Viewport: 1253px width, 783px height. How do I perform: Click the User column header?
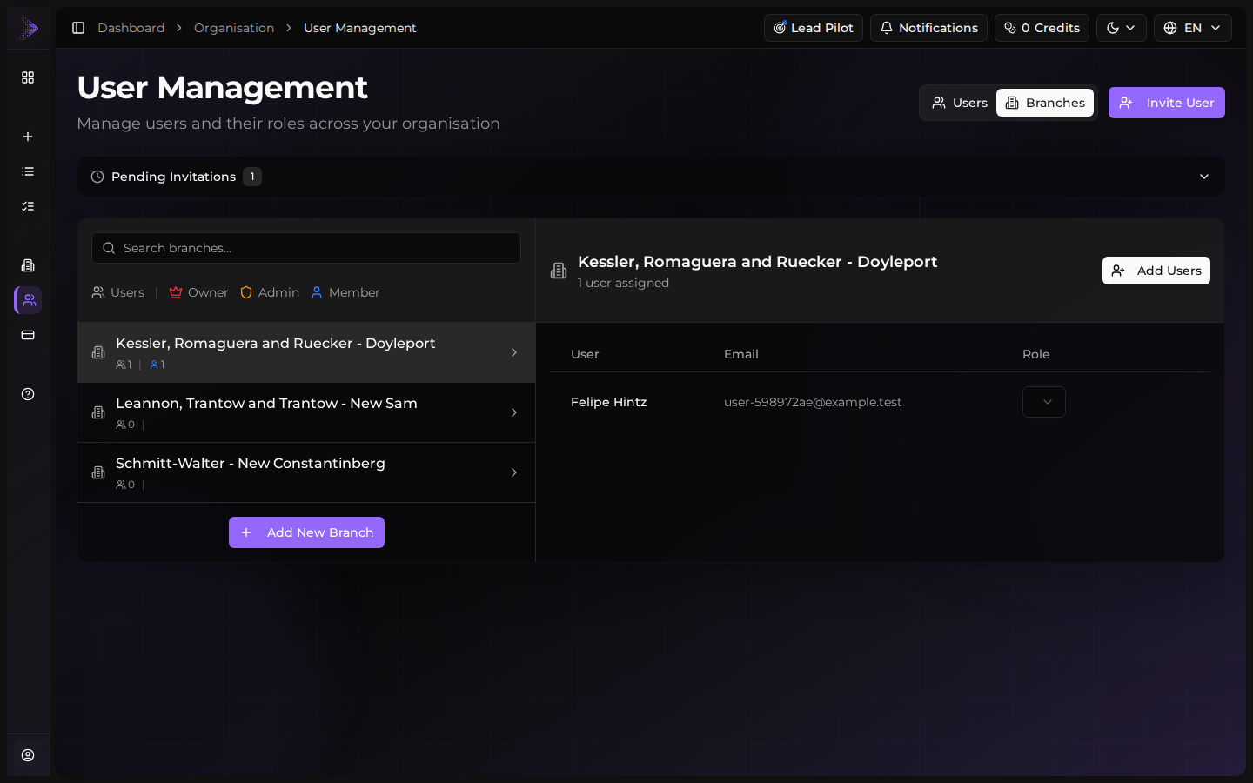coord(585,354)
